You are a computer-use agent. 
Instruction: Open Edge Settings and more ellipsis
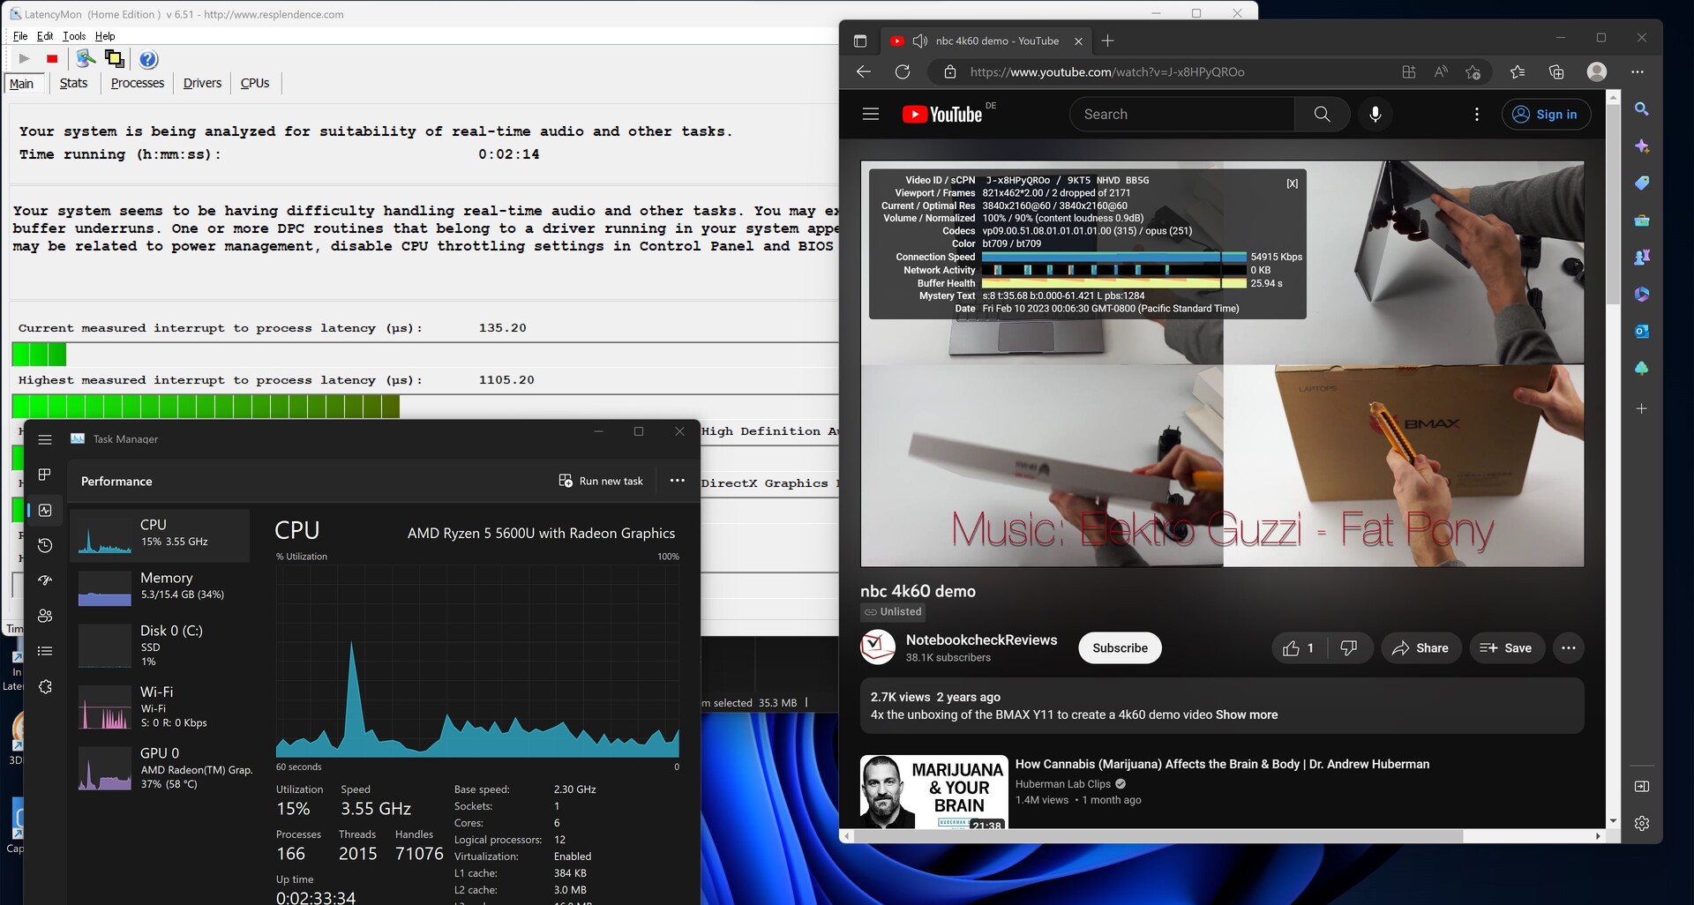(1638, 72)
